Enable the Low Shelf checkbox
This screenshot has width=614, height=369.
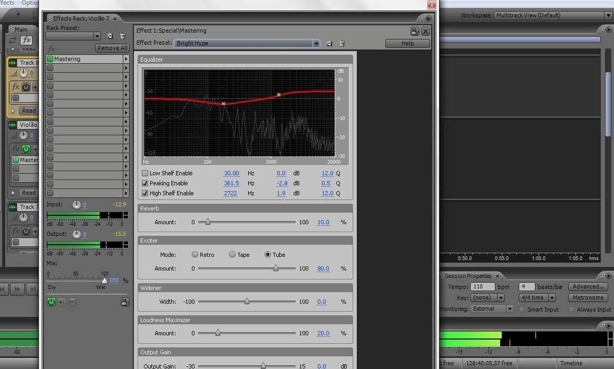[x=145, y=173]
